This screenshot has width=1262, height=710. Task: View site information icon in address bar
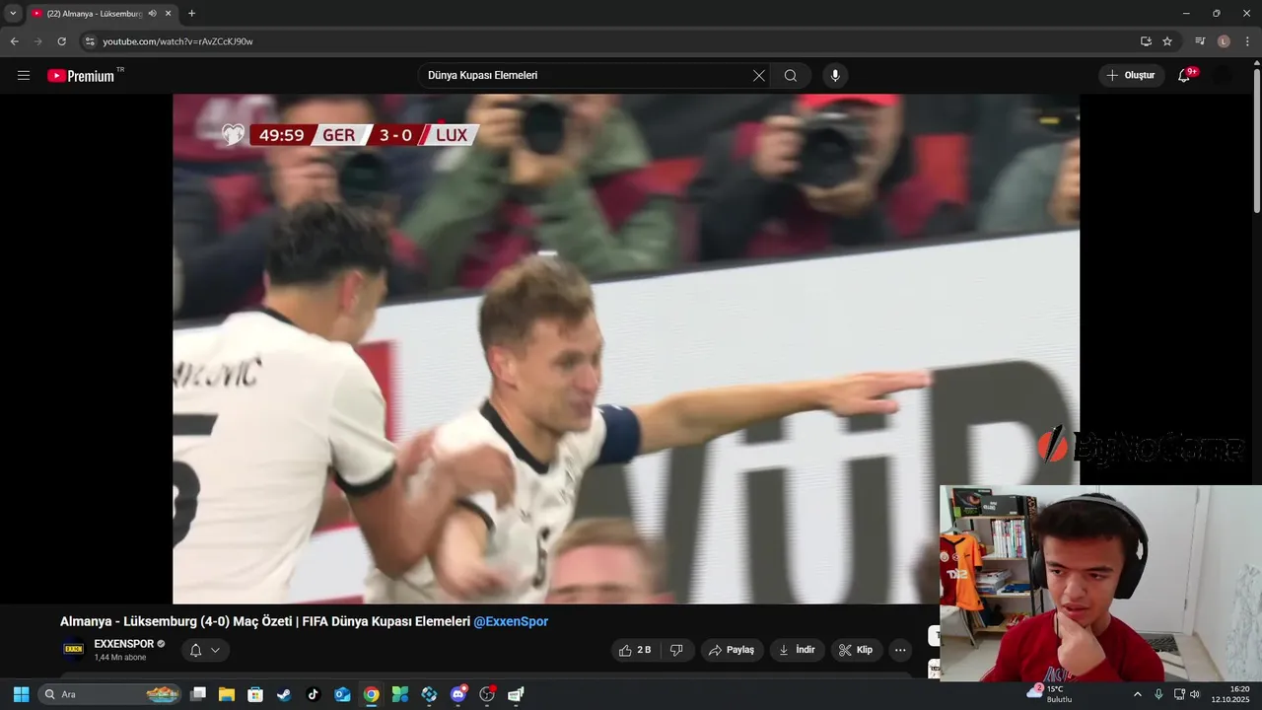[x=89, y=41]
